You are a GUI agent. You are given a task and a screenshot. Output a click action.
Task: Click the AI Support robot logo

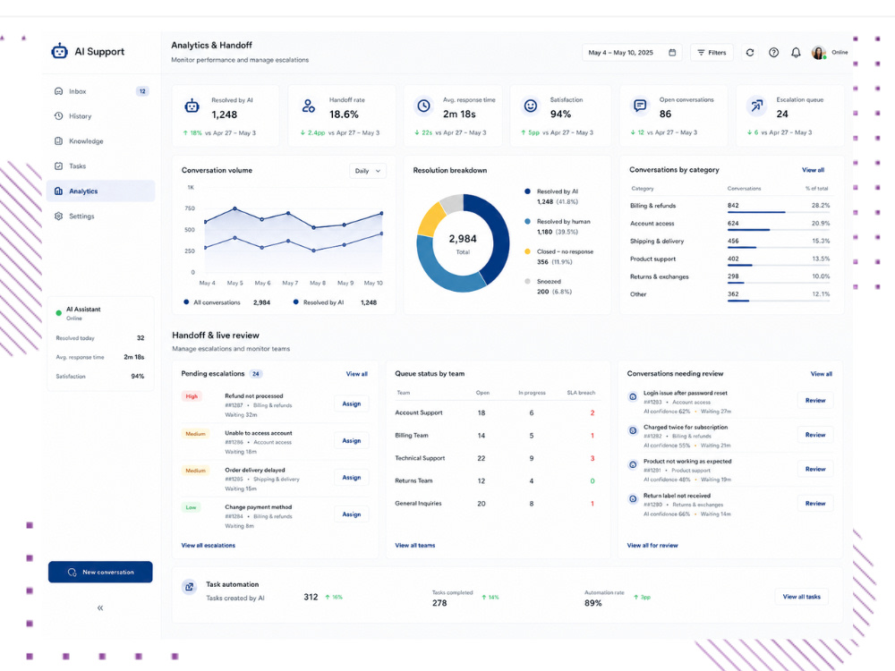59,51
